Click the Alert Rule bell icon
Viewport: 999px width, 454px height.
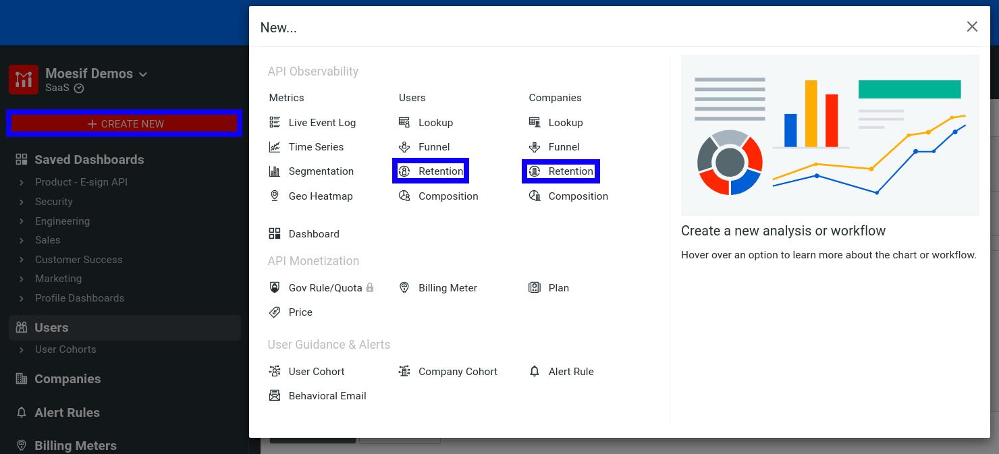[x=534, y=371]
